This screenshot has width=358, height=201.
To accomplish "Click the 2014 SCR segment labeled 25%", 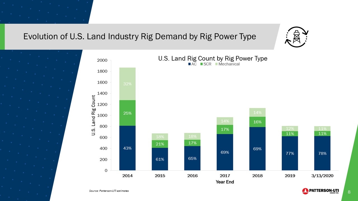I will 128,113.
